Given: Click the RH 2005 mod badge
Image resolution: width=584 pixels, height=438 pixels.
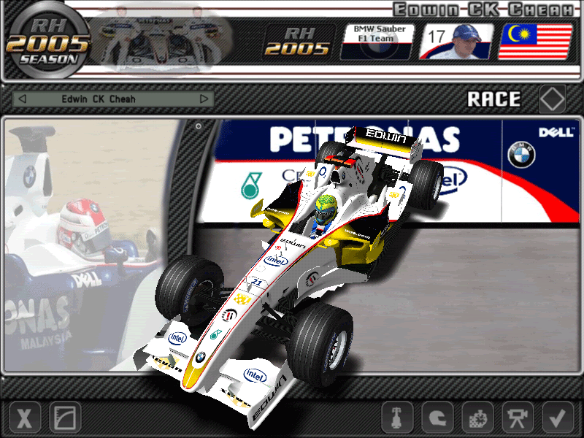Looking at the screenshot, I should point(299,41).
